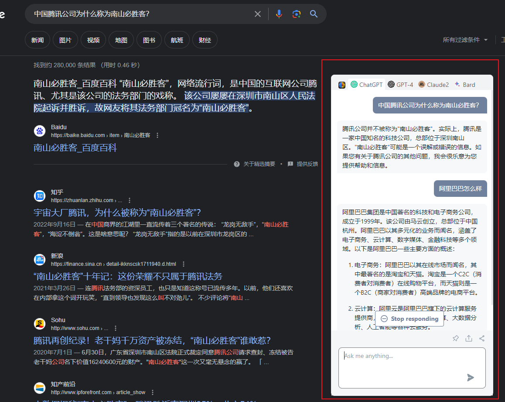Open more options for the Sina result

[184, 264]
